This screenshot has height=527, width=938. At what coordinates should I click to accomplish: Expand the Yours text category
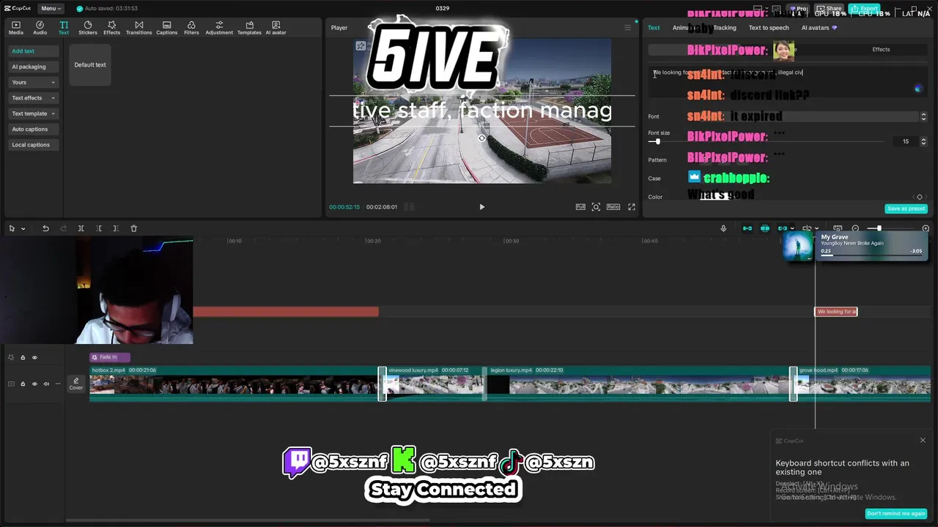click(x=33, y=82)
